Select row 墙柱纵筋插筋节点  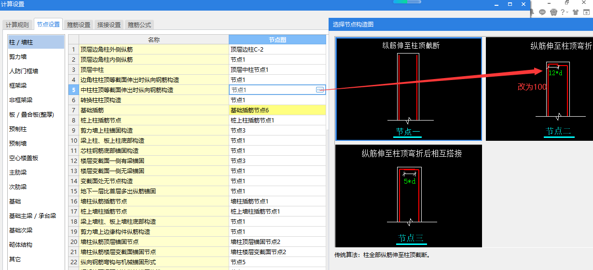coord(154,201)
